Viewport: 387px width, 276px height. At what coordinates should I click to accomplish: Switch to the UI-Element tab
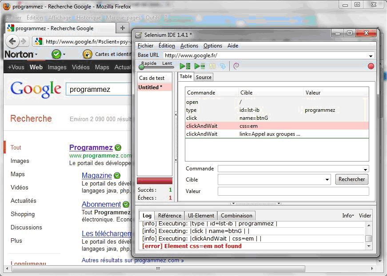(x=201, y=216)
